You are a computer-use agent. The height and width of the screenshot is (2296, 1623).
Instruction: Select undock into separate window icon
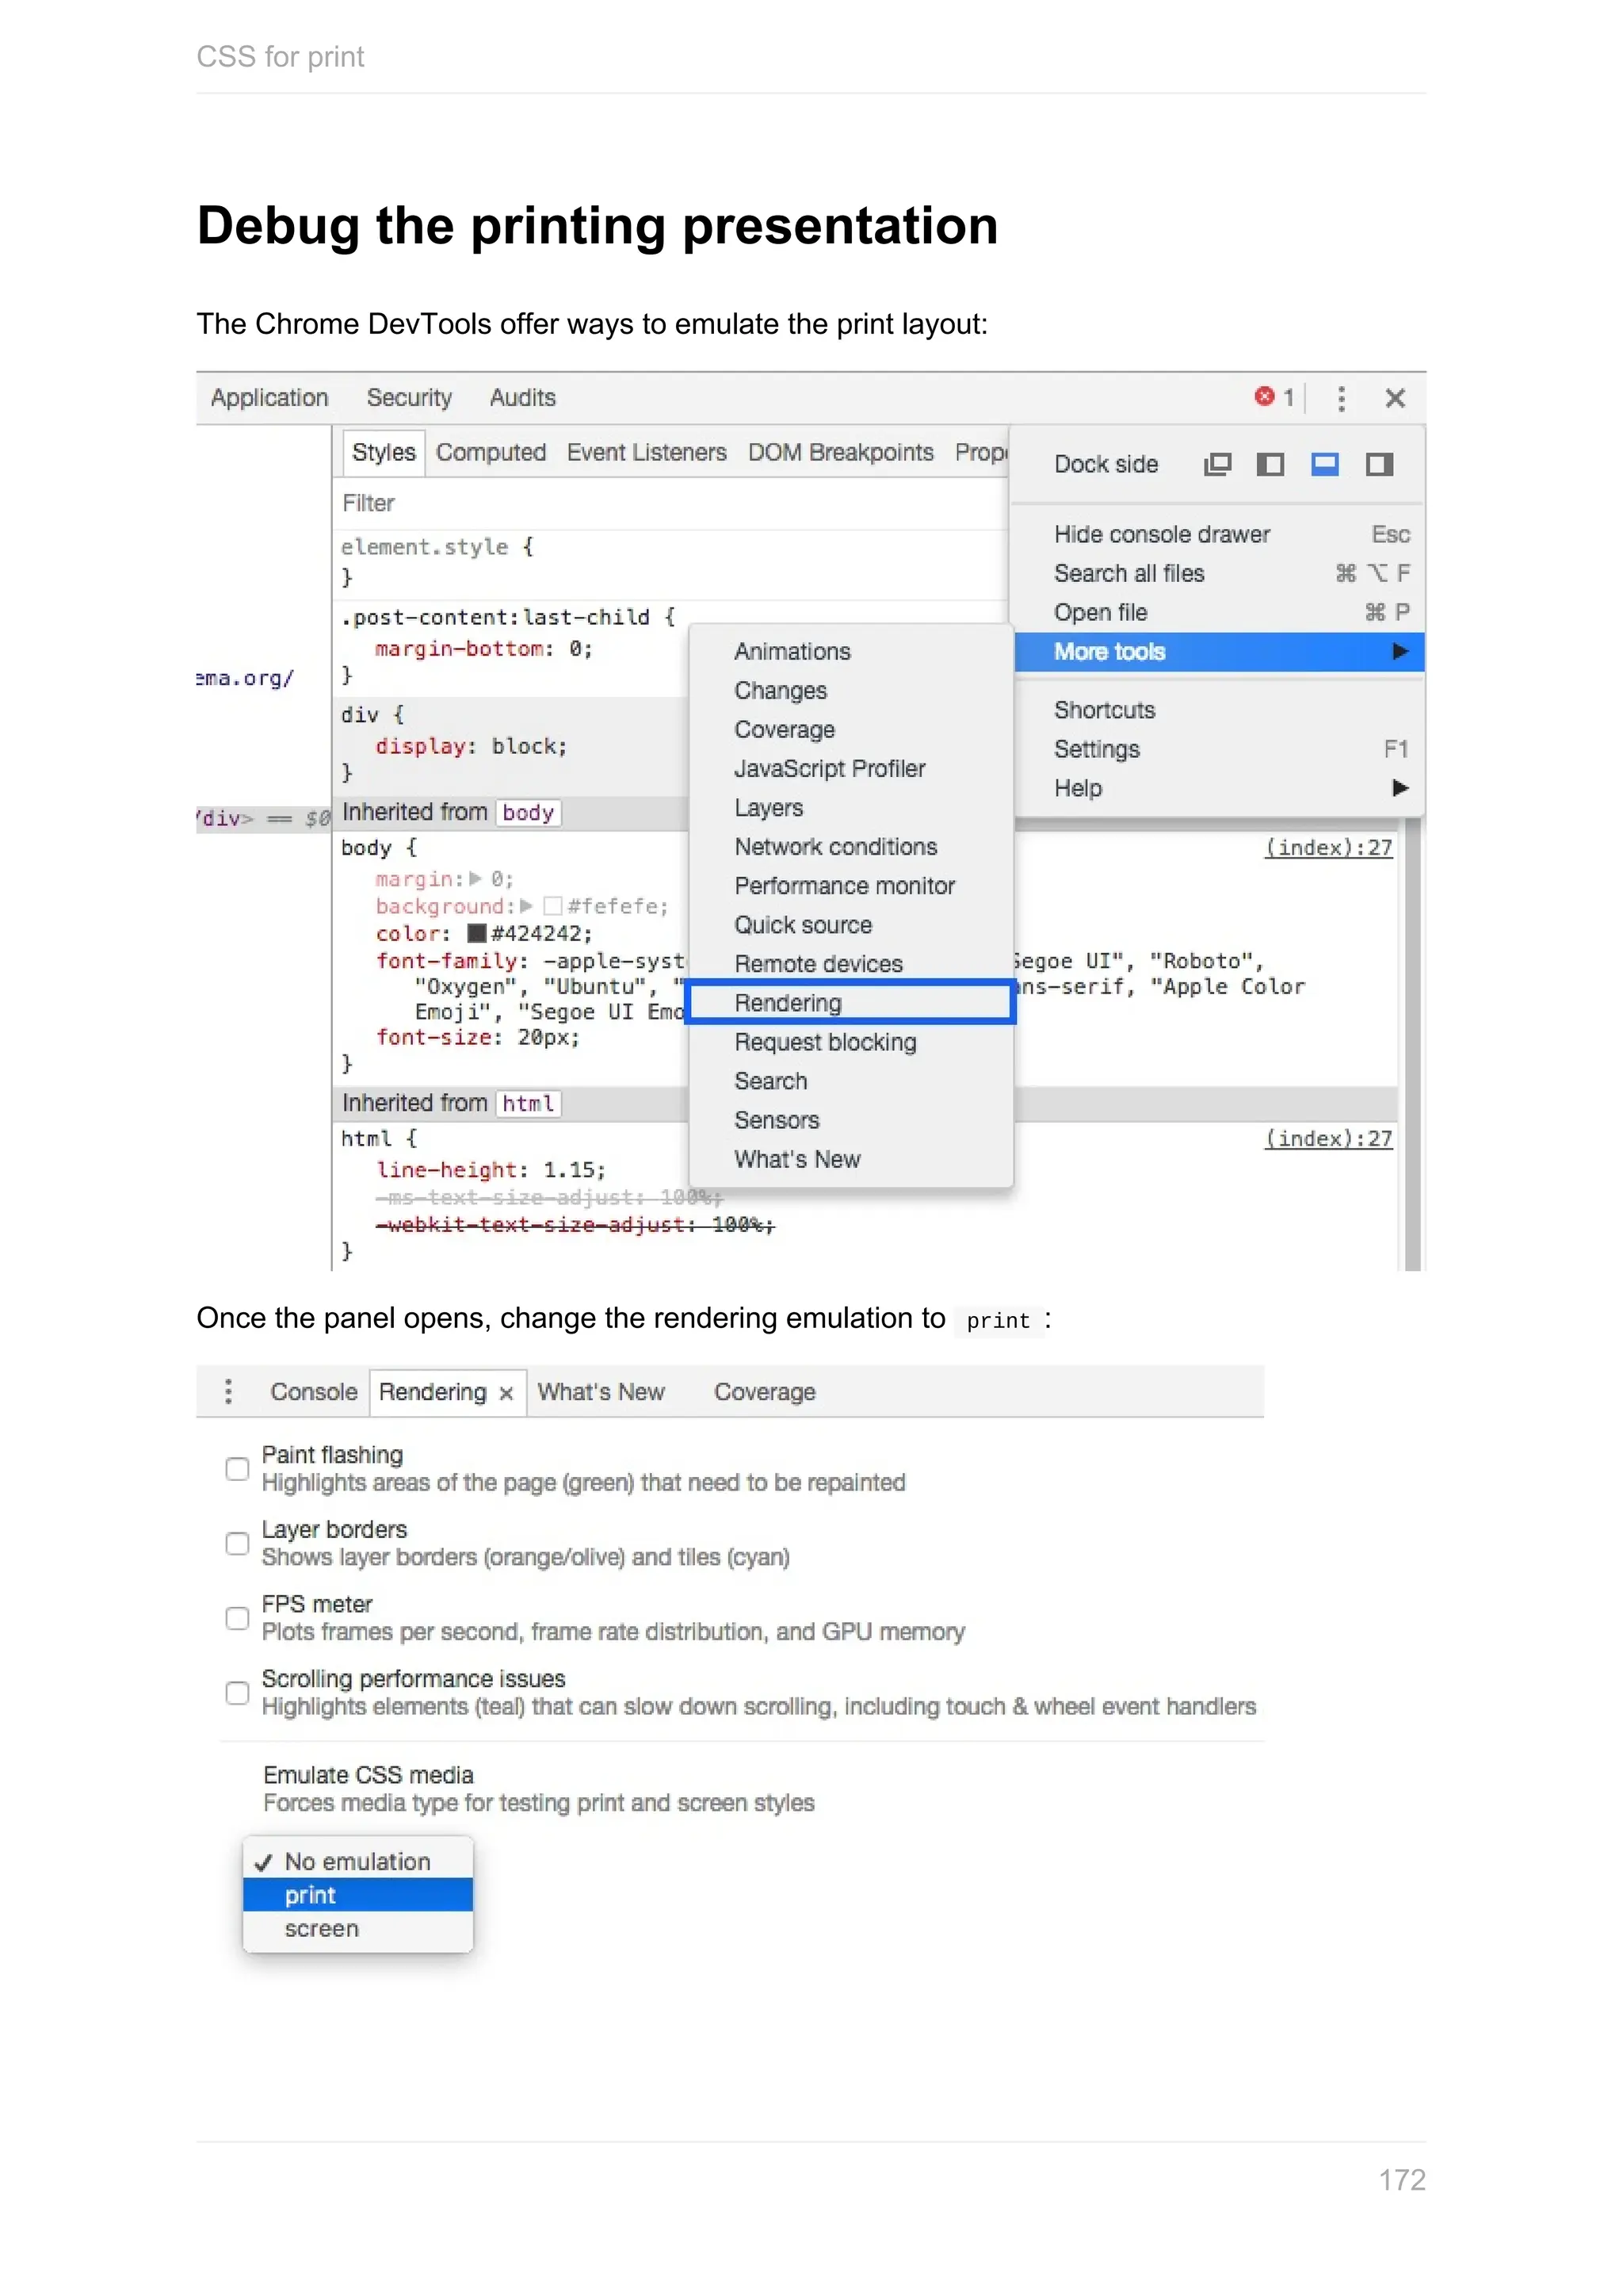point(1217,464)
